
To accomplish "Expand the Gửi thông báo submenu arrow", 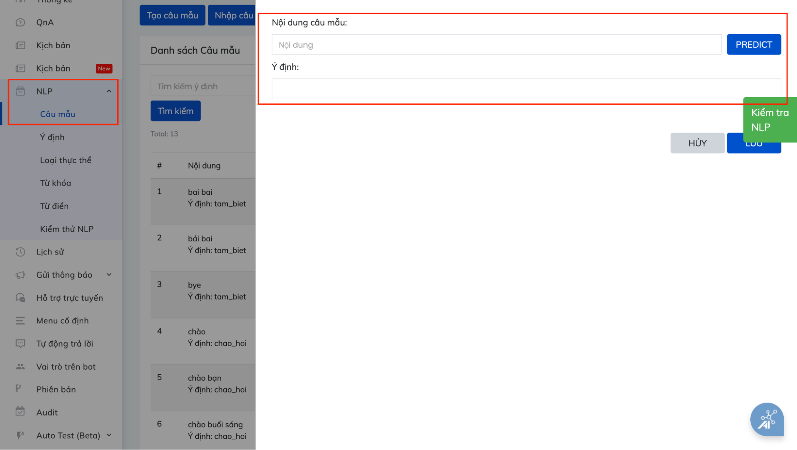I will (x=109, y=275).
